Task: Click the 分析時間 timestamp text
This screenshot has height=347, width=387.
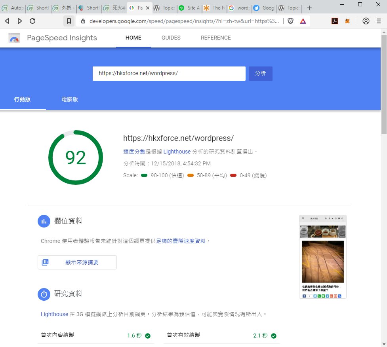Action: pyautogui.click(x=167, y=163)
